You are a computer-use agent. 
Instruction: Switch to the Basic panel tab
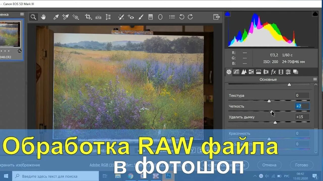pyautogui.click(x=229, y=72)
